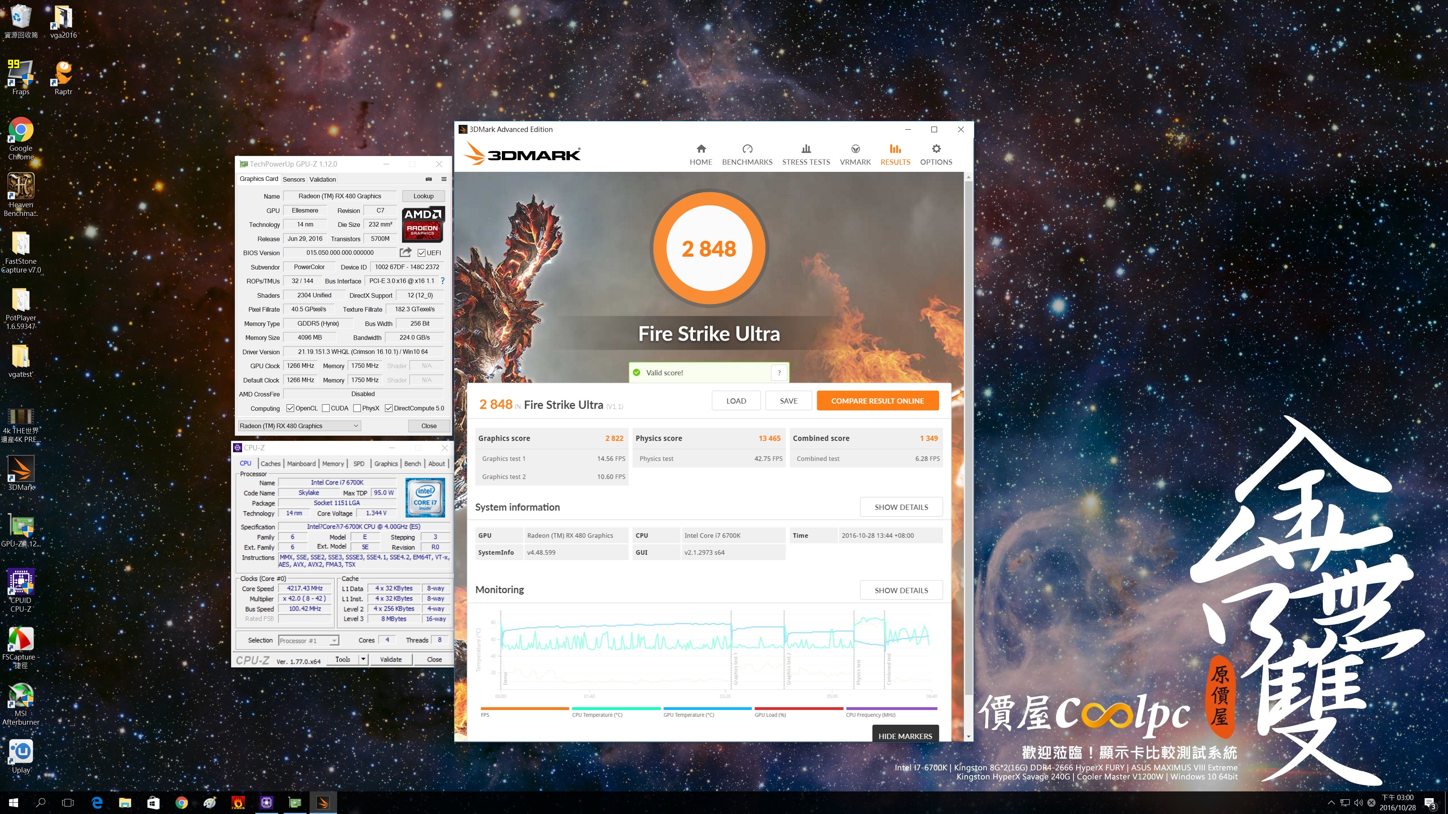The height and width of the screenshot is (814, 1448).
Task: Click the GPU-Z Lookup button
Action: pyautogui.click(x=423, y=196)
